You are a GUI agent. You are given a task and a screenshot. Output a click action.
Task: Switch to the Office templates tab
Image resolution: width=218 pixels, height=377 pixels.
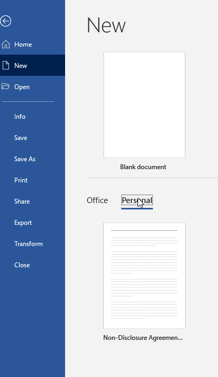point(97,200)
